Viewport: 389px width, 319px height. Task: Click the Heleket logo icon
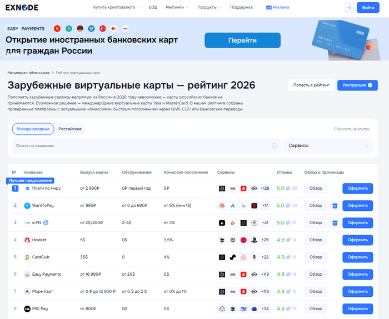[x=27, y=240]
